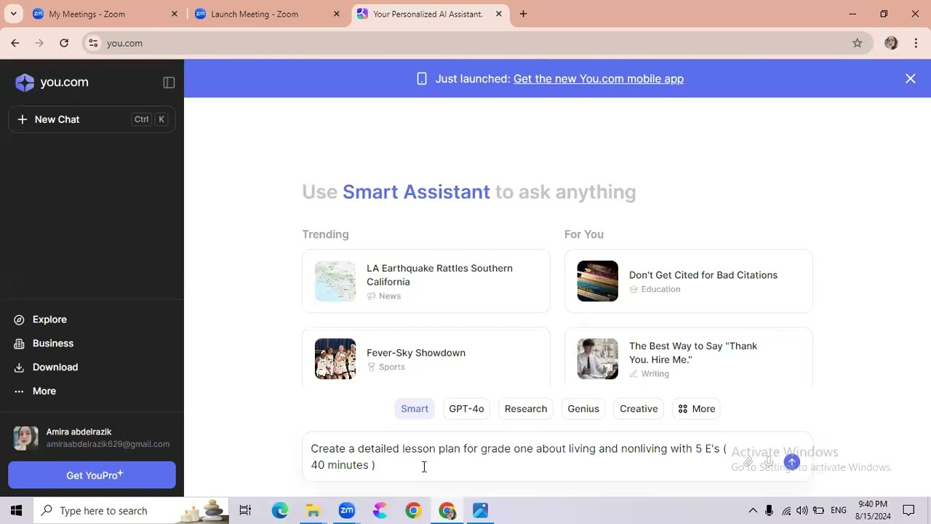Show hidden system tray icons
The height and width of the screenshot is (524, 931).
(753, 511)
